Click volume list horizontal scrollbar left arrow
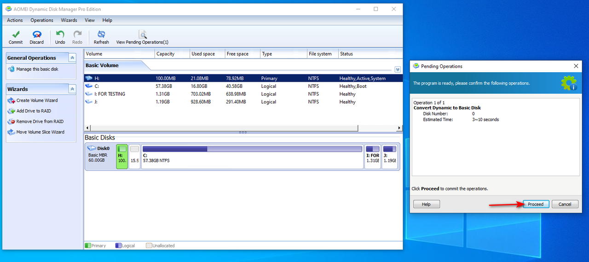 (87, 128)
